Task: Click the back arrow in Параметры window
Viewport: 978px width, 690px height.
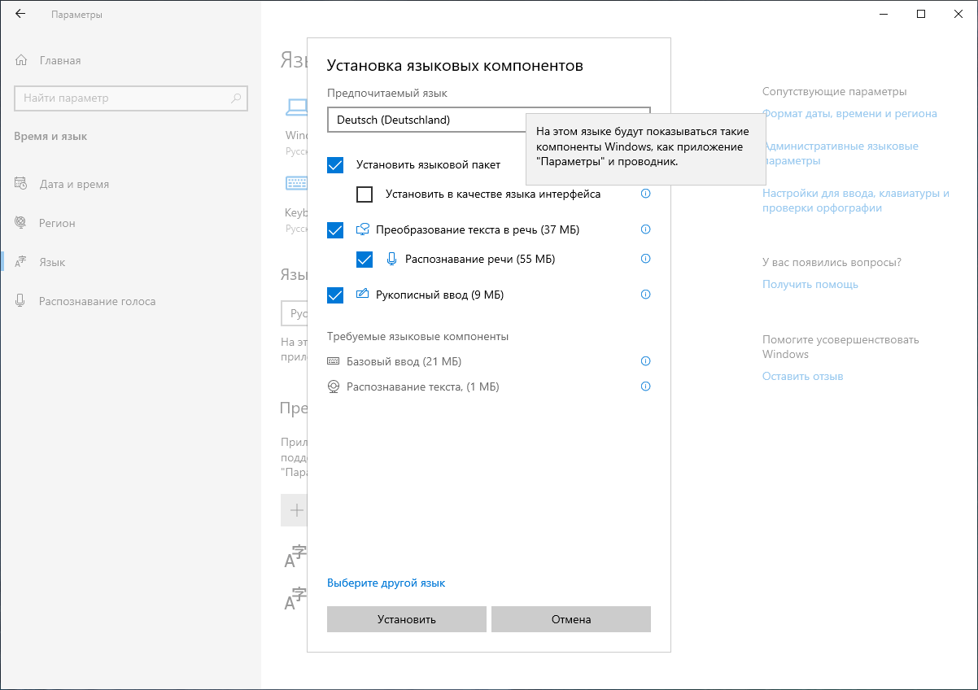Action: coord(20,14)
